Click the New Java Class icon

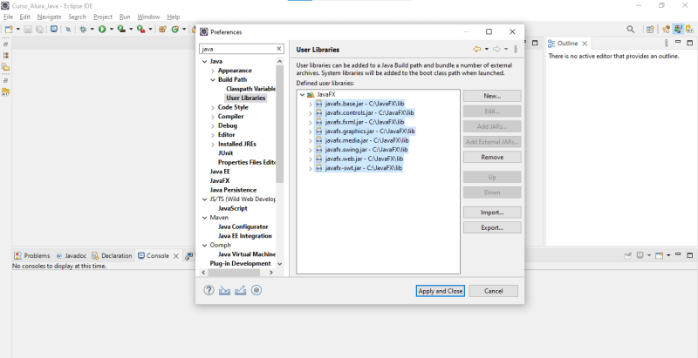pyautogui.click(x=175, y=30)
